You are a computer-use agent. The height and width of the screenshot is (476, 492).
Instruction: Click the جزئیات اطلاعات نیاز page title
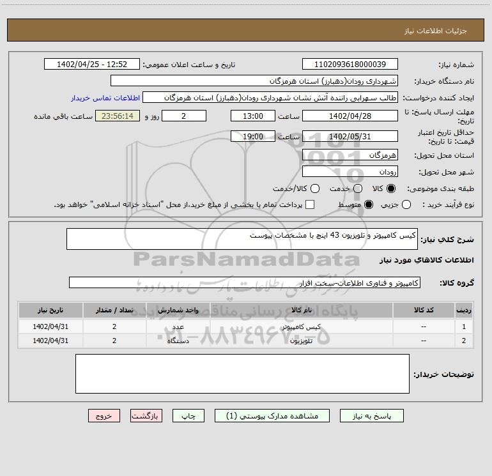point(435,31)
